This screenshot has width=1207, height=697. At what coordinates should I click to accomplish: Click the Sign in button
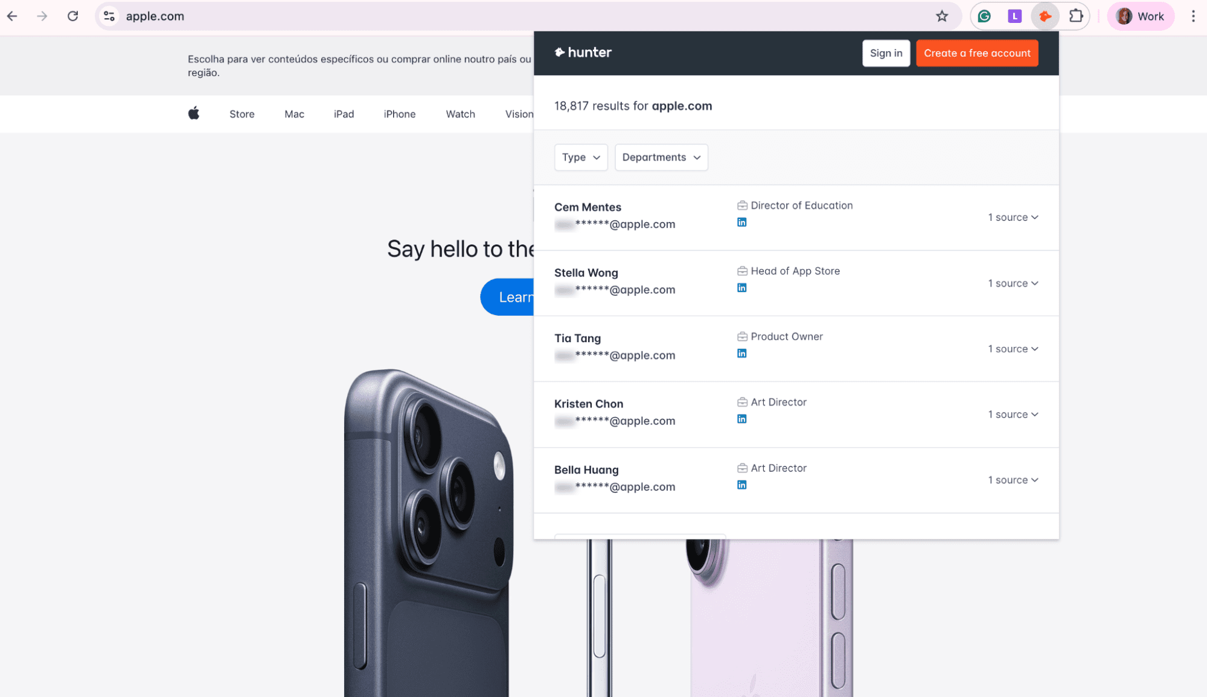(x=886, y=53)
